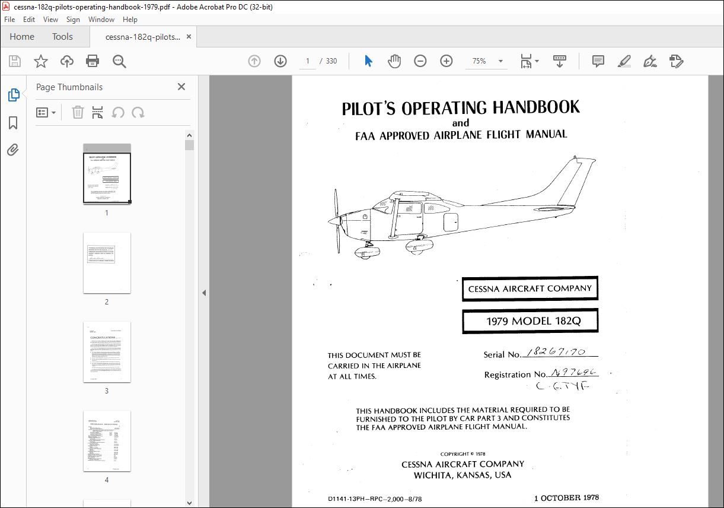Print the document with the printer icon
The image size is (724, 508).
[x=93, y=61]
